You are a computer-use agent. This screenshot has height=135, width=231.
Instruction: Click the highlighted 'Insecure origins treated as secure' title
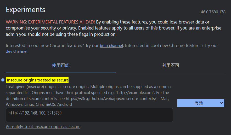coord(38,80)
